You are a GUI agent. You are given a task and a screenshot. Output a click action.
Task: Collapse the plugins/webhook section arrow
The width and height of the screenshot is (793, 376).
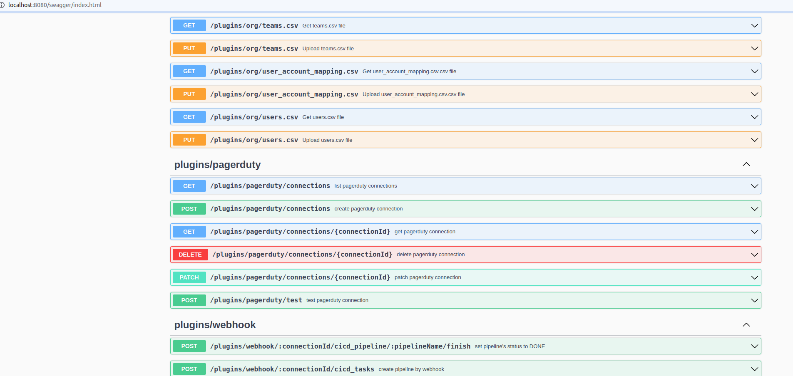pyautogui.click(x=746, y=324)
